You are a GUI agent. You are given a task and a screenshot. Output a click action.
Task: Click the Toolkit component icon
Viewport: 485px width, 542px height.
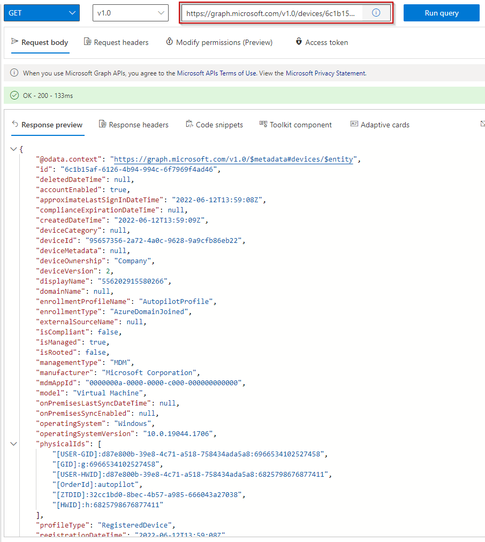tap(263, 124)
